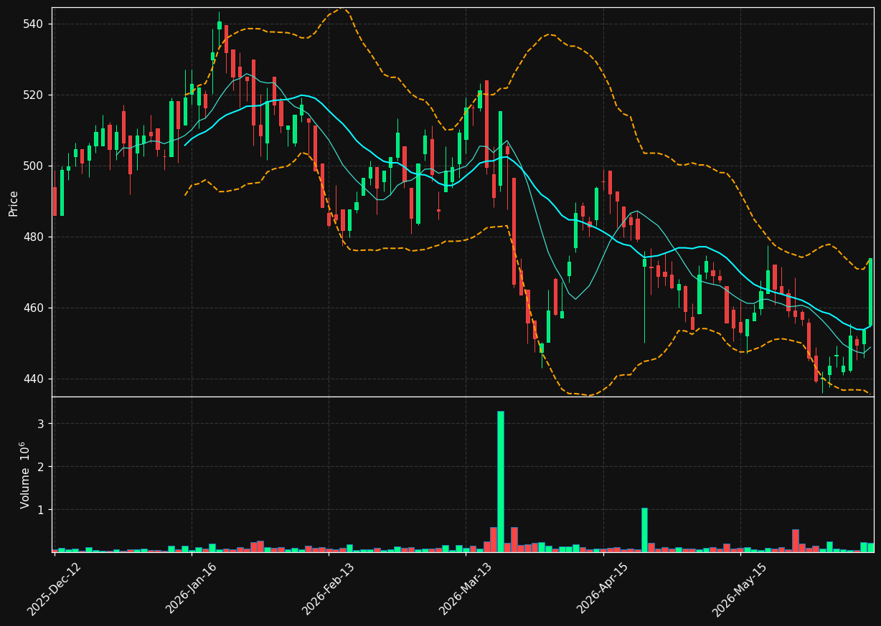Click the second-tallest volume bar near 1 million
Image resolution: width=881 pixels, height=626 pixels.
tap(644, 530)
